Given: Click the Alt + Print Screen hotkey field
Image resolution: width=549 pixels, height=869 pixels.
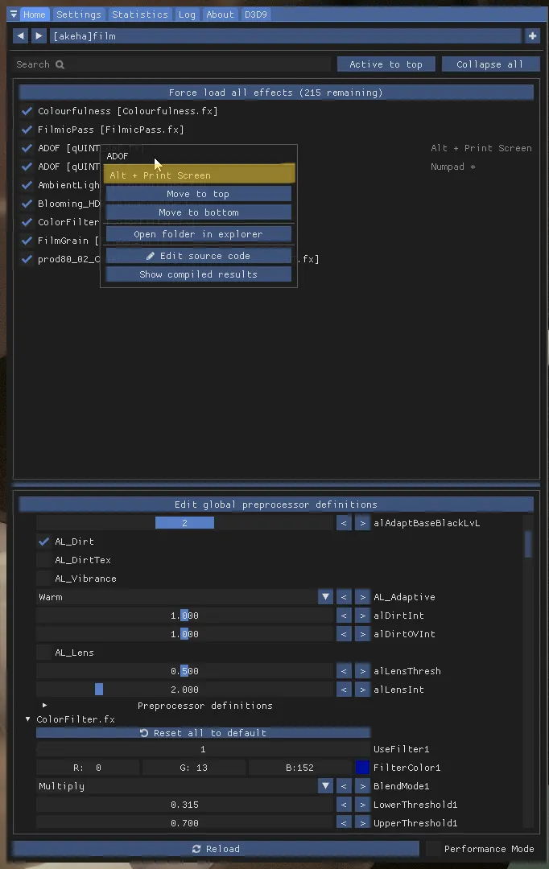Looking at the screenshot, I should coord(199,174).
